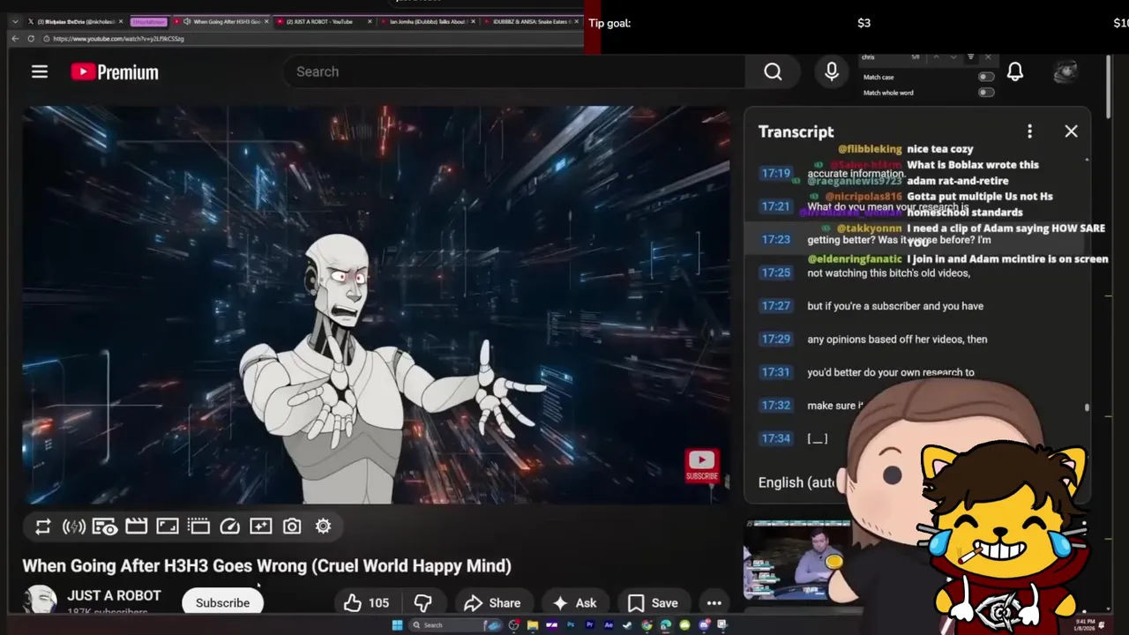Click the Share button

click(492, 603)
